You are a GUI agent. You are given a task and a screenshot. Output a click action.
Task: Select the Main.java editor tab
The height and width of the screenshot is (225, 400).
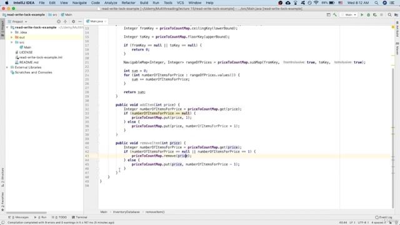[x=96, y=21]
